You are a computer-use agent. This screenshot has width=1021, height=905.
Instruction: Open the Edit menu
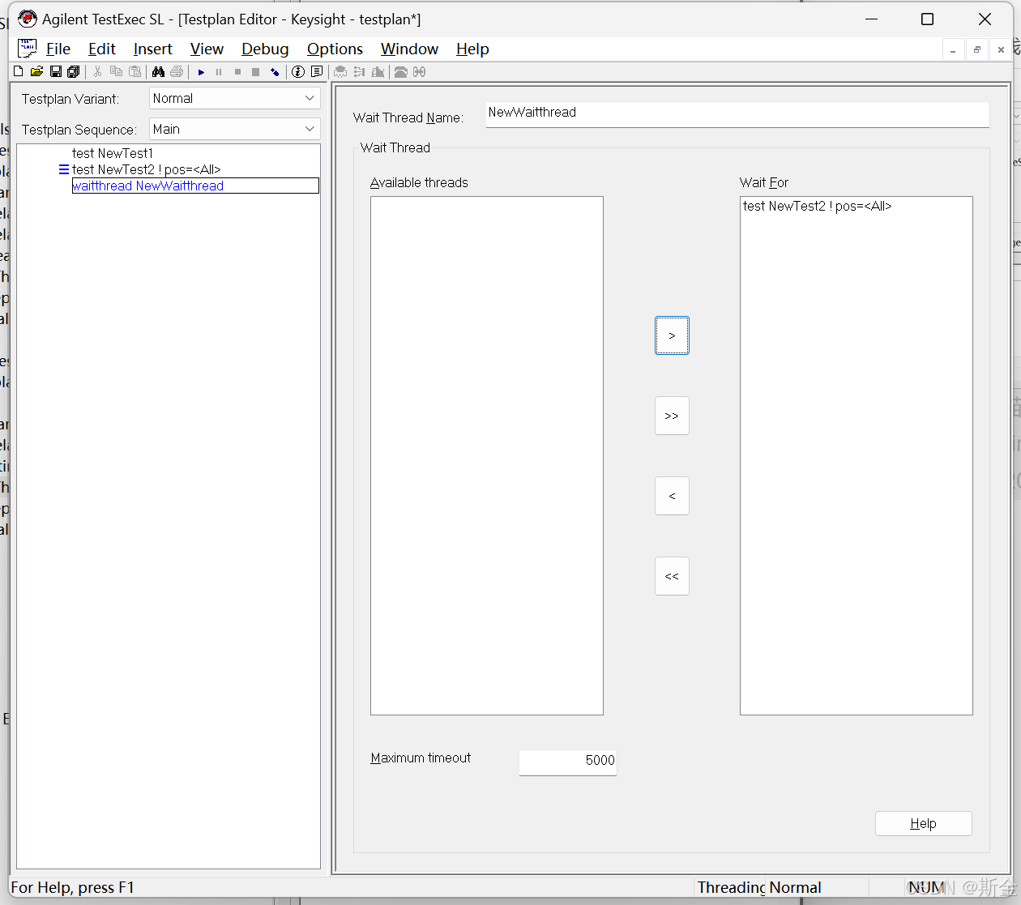102,49
